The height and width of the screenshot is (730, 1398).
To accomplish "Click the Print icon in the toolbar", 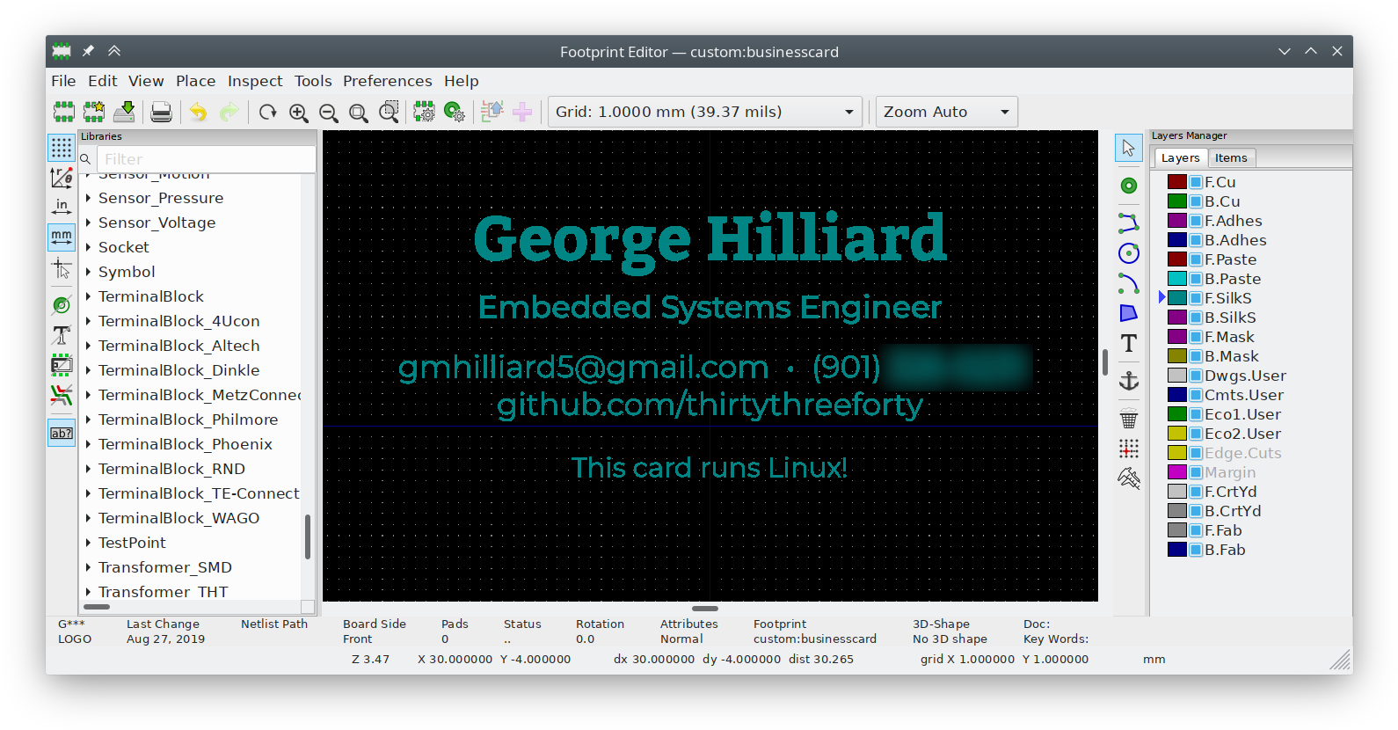I will pyautogui.click(x=161, y=112).
